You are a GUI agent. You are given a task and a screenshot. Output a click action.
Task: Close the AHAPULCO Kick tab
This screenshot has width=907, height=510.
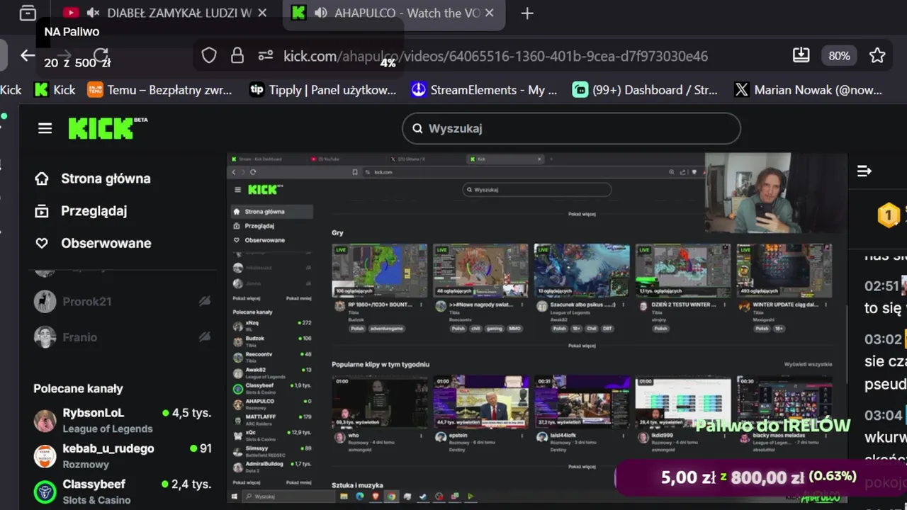click(490, 13)
